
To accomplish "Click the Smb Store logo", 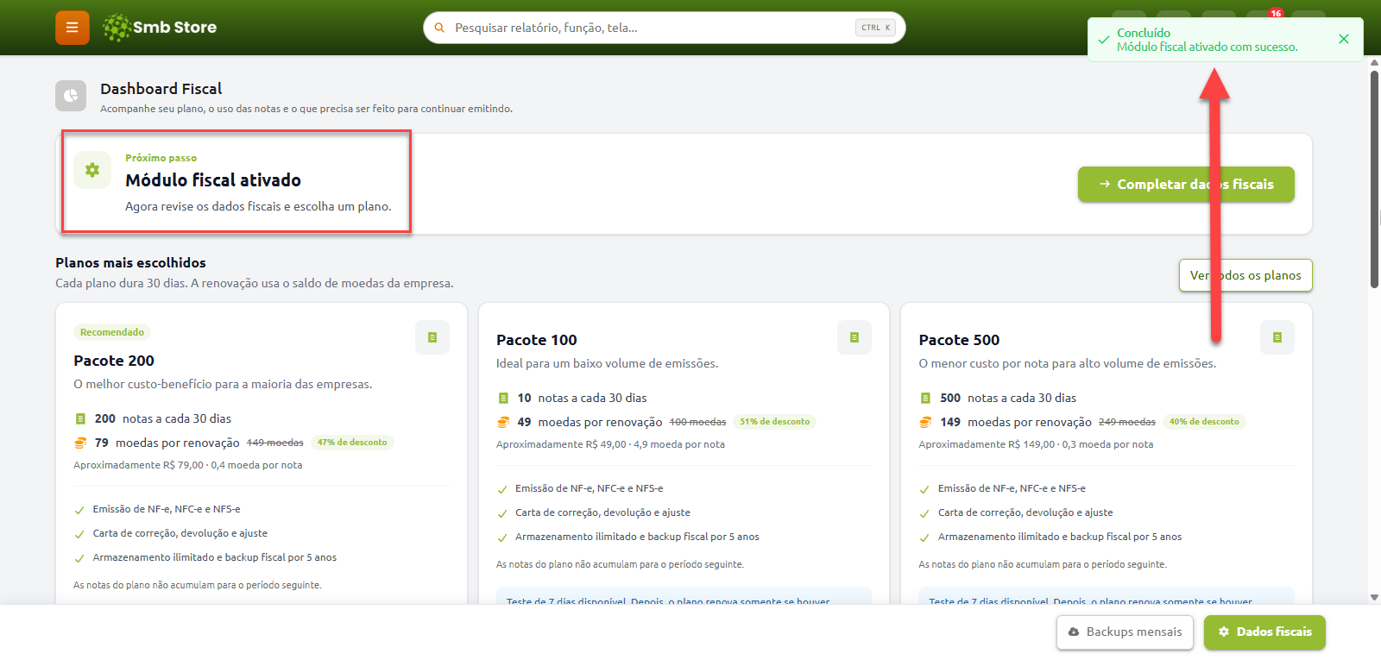I will [x=160, y=28].
